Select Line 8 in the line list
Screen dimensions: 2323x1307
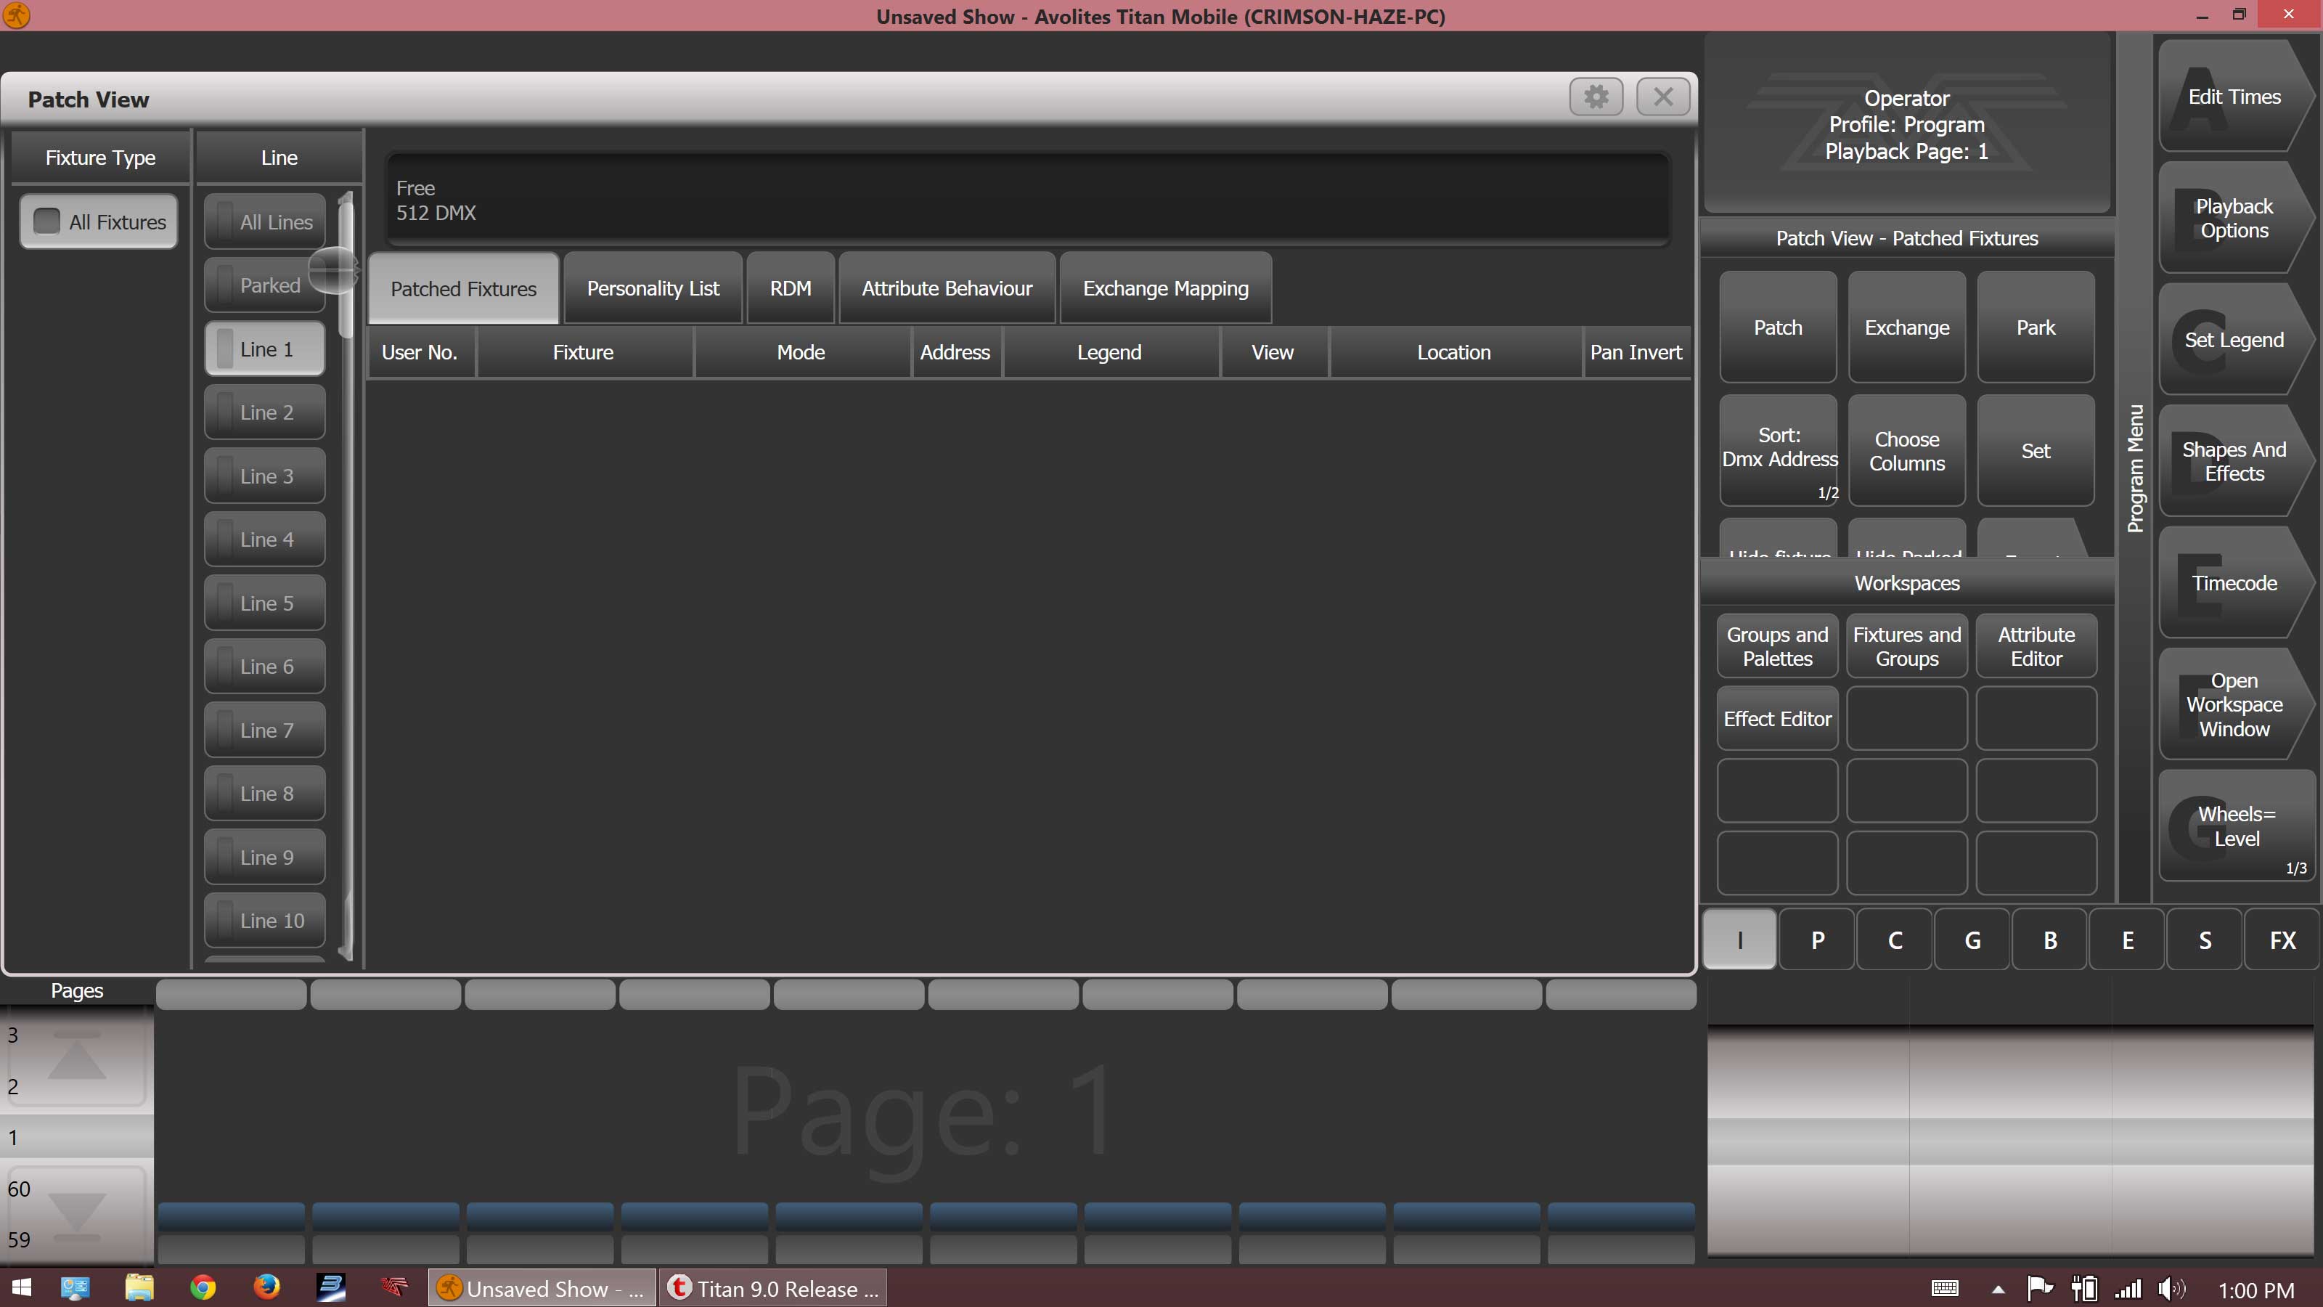point(265,794)
